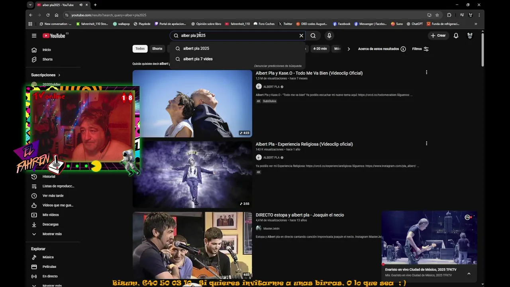Open Música under Explorar

[48, 257]
